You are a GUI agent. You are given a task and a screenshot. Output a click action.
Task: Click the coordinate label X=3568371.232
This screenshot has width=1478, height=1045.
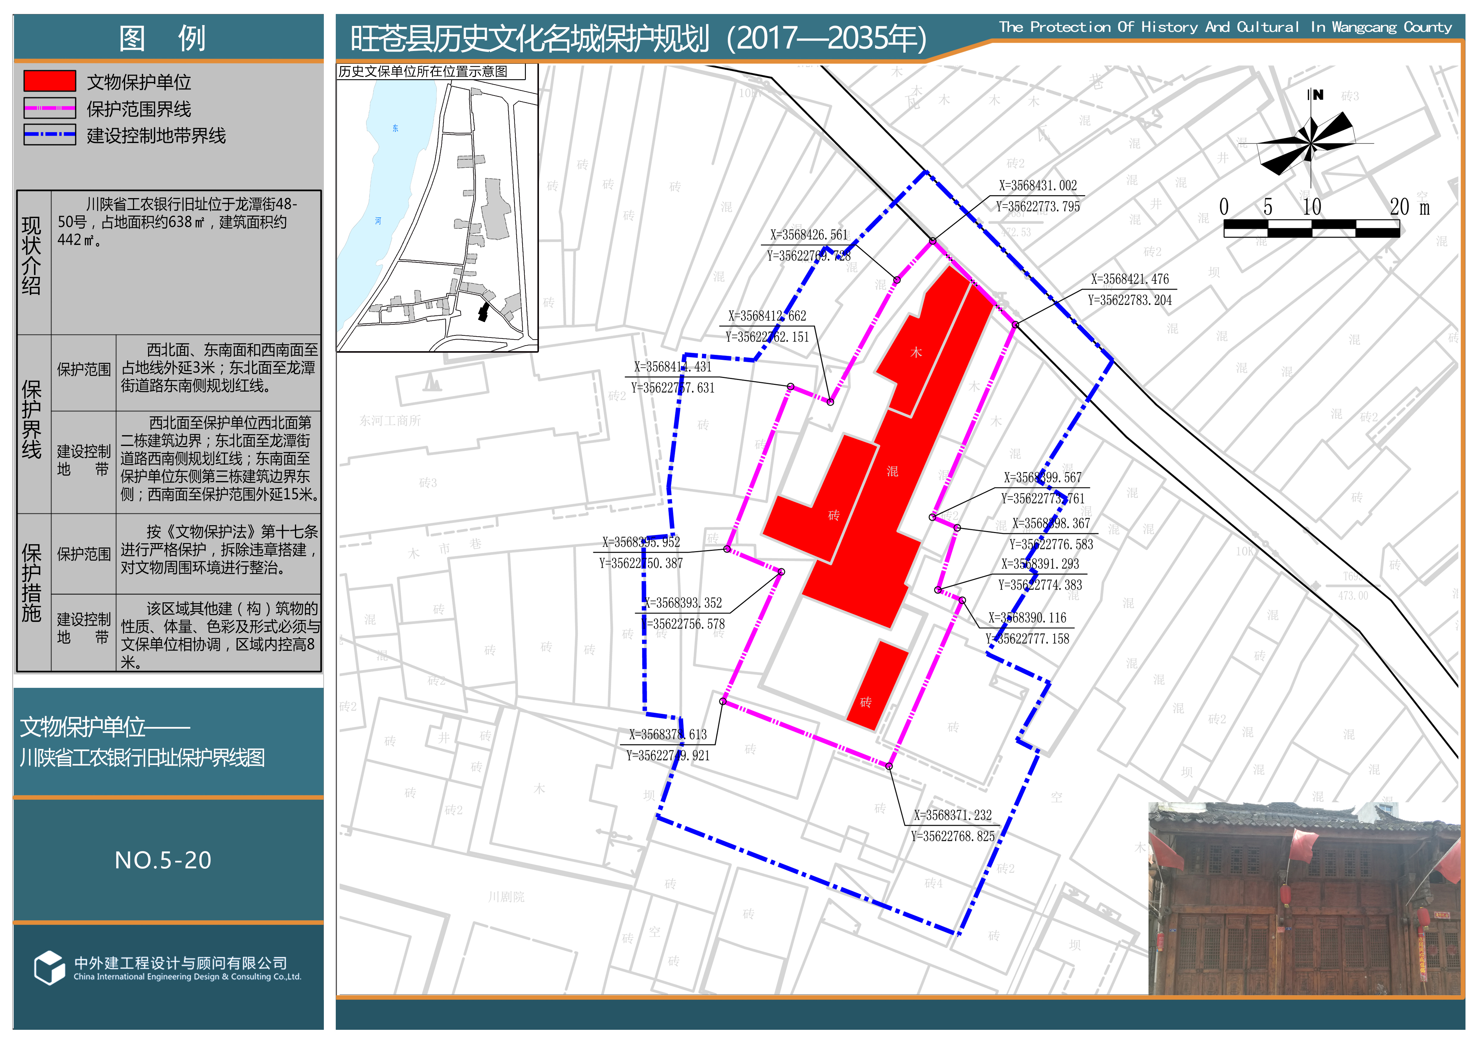point(953,815)
